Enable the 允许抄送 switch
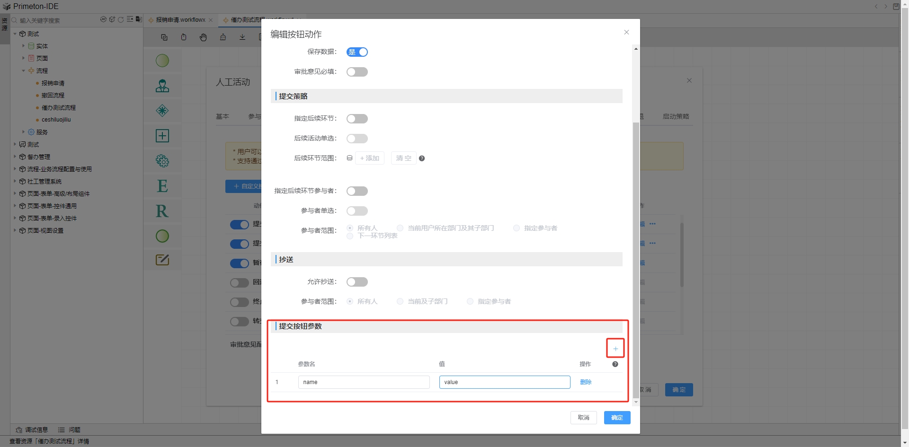The image size is (909, 447). click(357, 282)
